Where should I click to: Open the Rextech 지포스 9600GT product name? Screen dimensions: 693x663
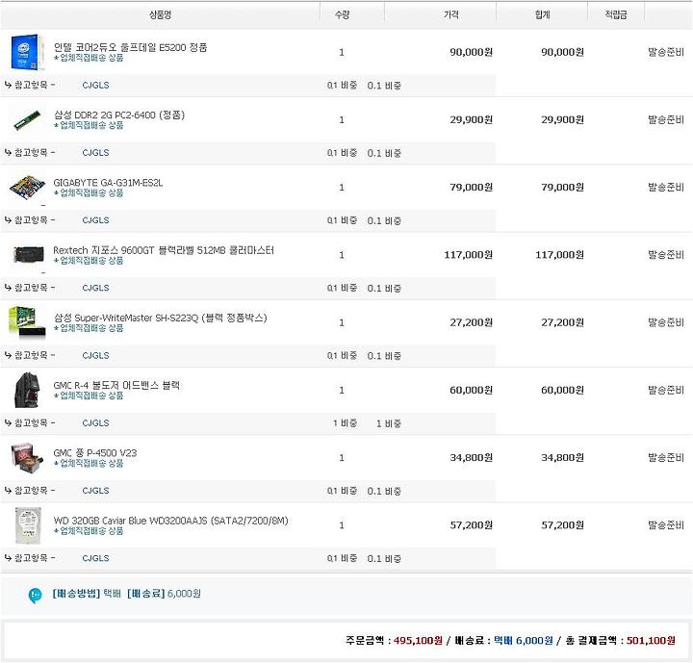pyautogui.click(x=164, y=250)
